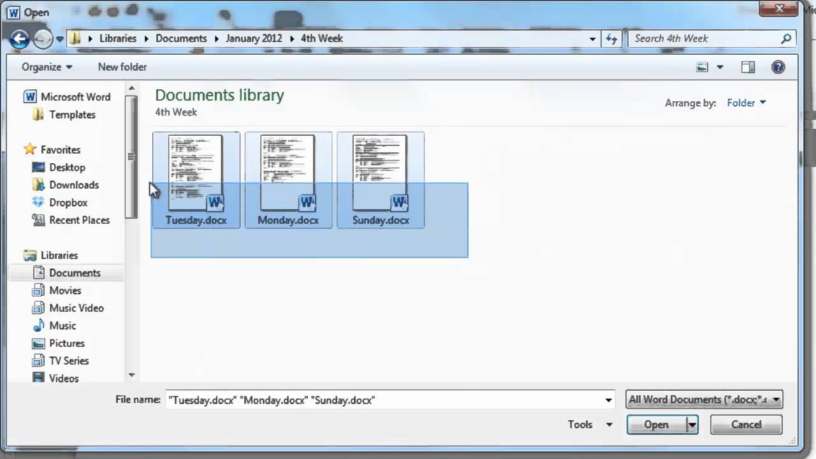Open Dropbox in Favorites
This screenshot has width=816, height=459.
tap(60, 202)
